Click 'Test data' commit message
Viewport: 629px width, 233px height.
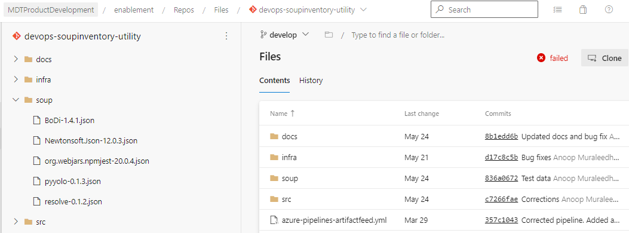click(x=536, y=178)
